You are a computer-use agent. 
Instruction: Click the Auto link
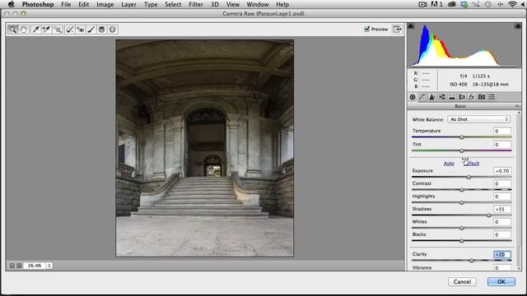coord(449,164)
